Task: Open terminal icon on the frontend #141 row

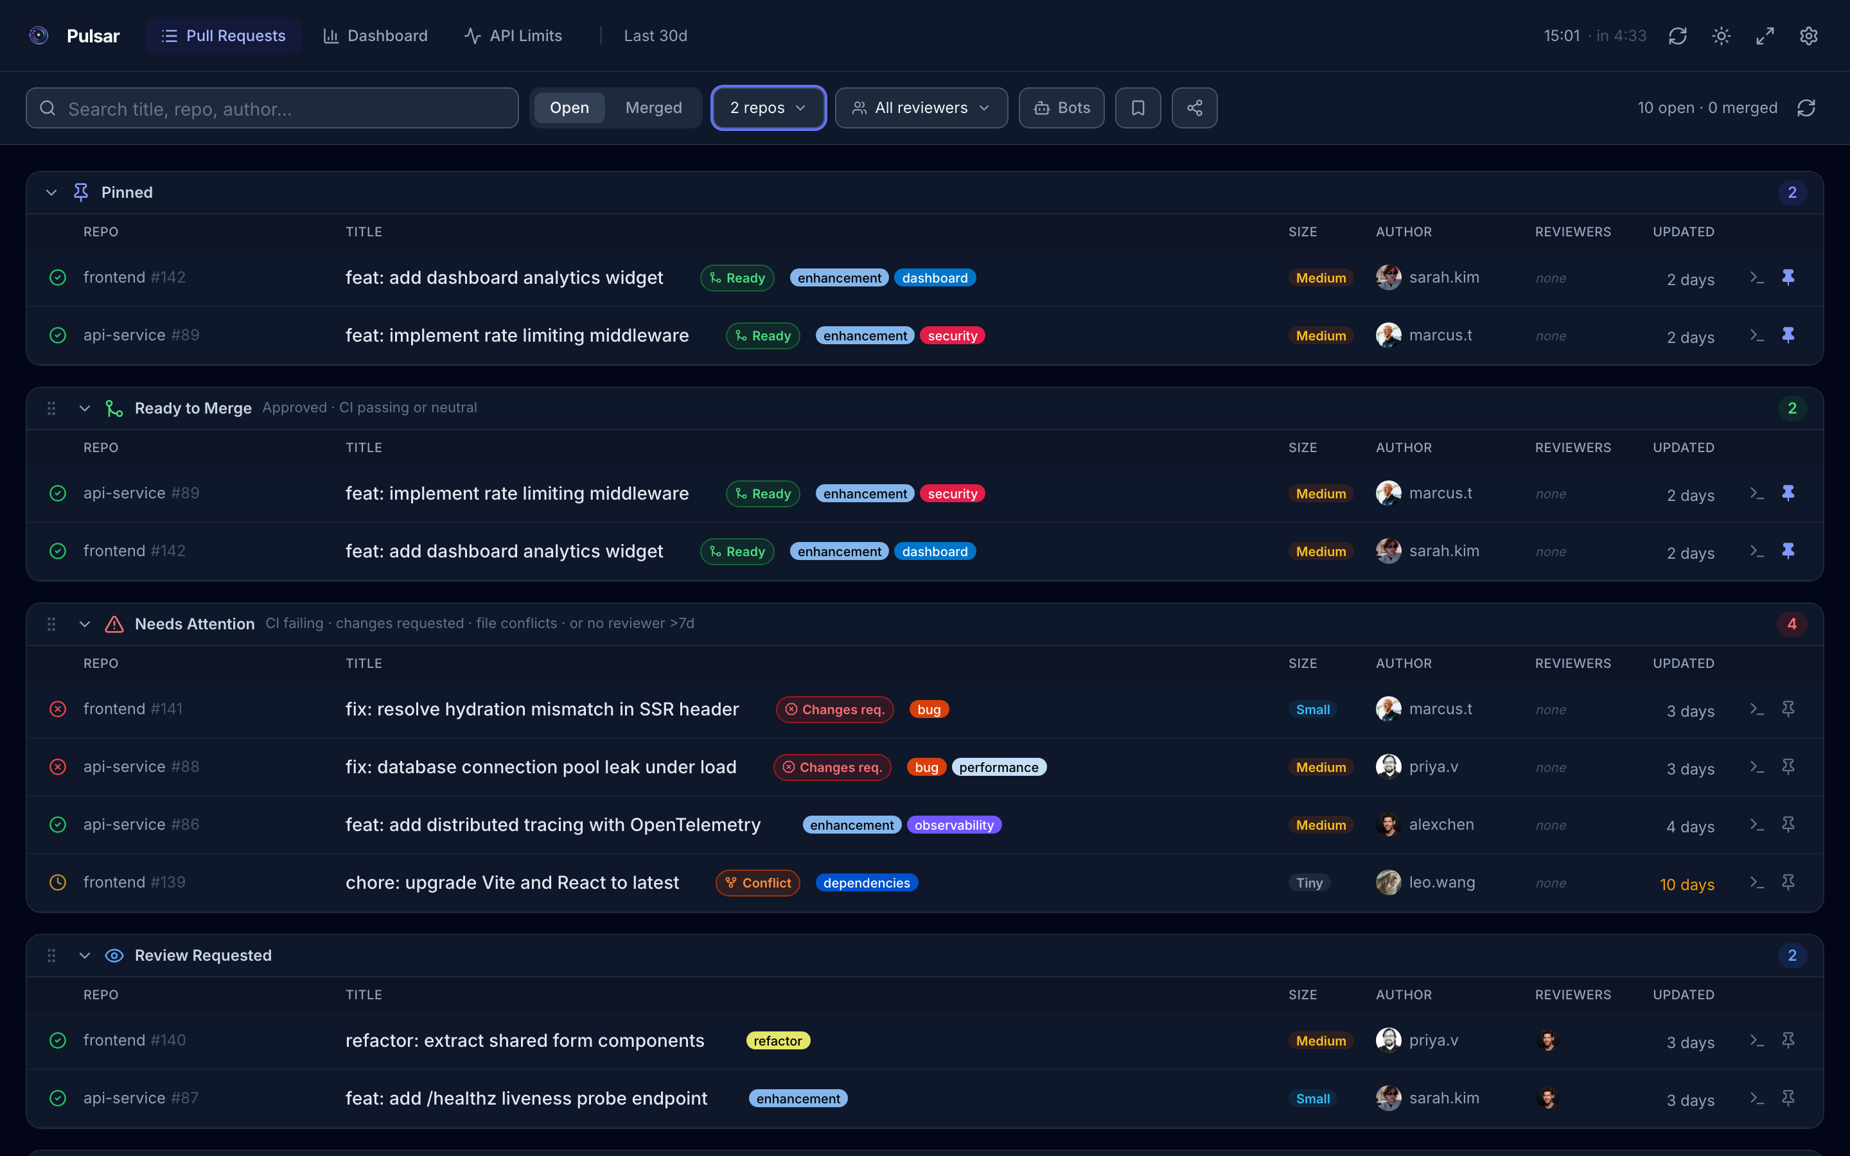Action: pyautogui.click(x=1757, y=709)
